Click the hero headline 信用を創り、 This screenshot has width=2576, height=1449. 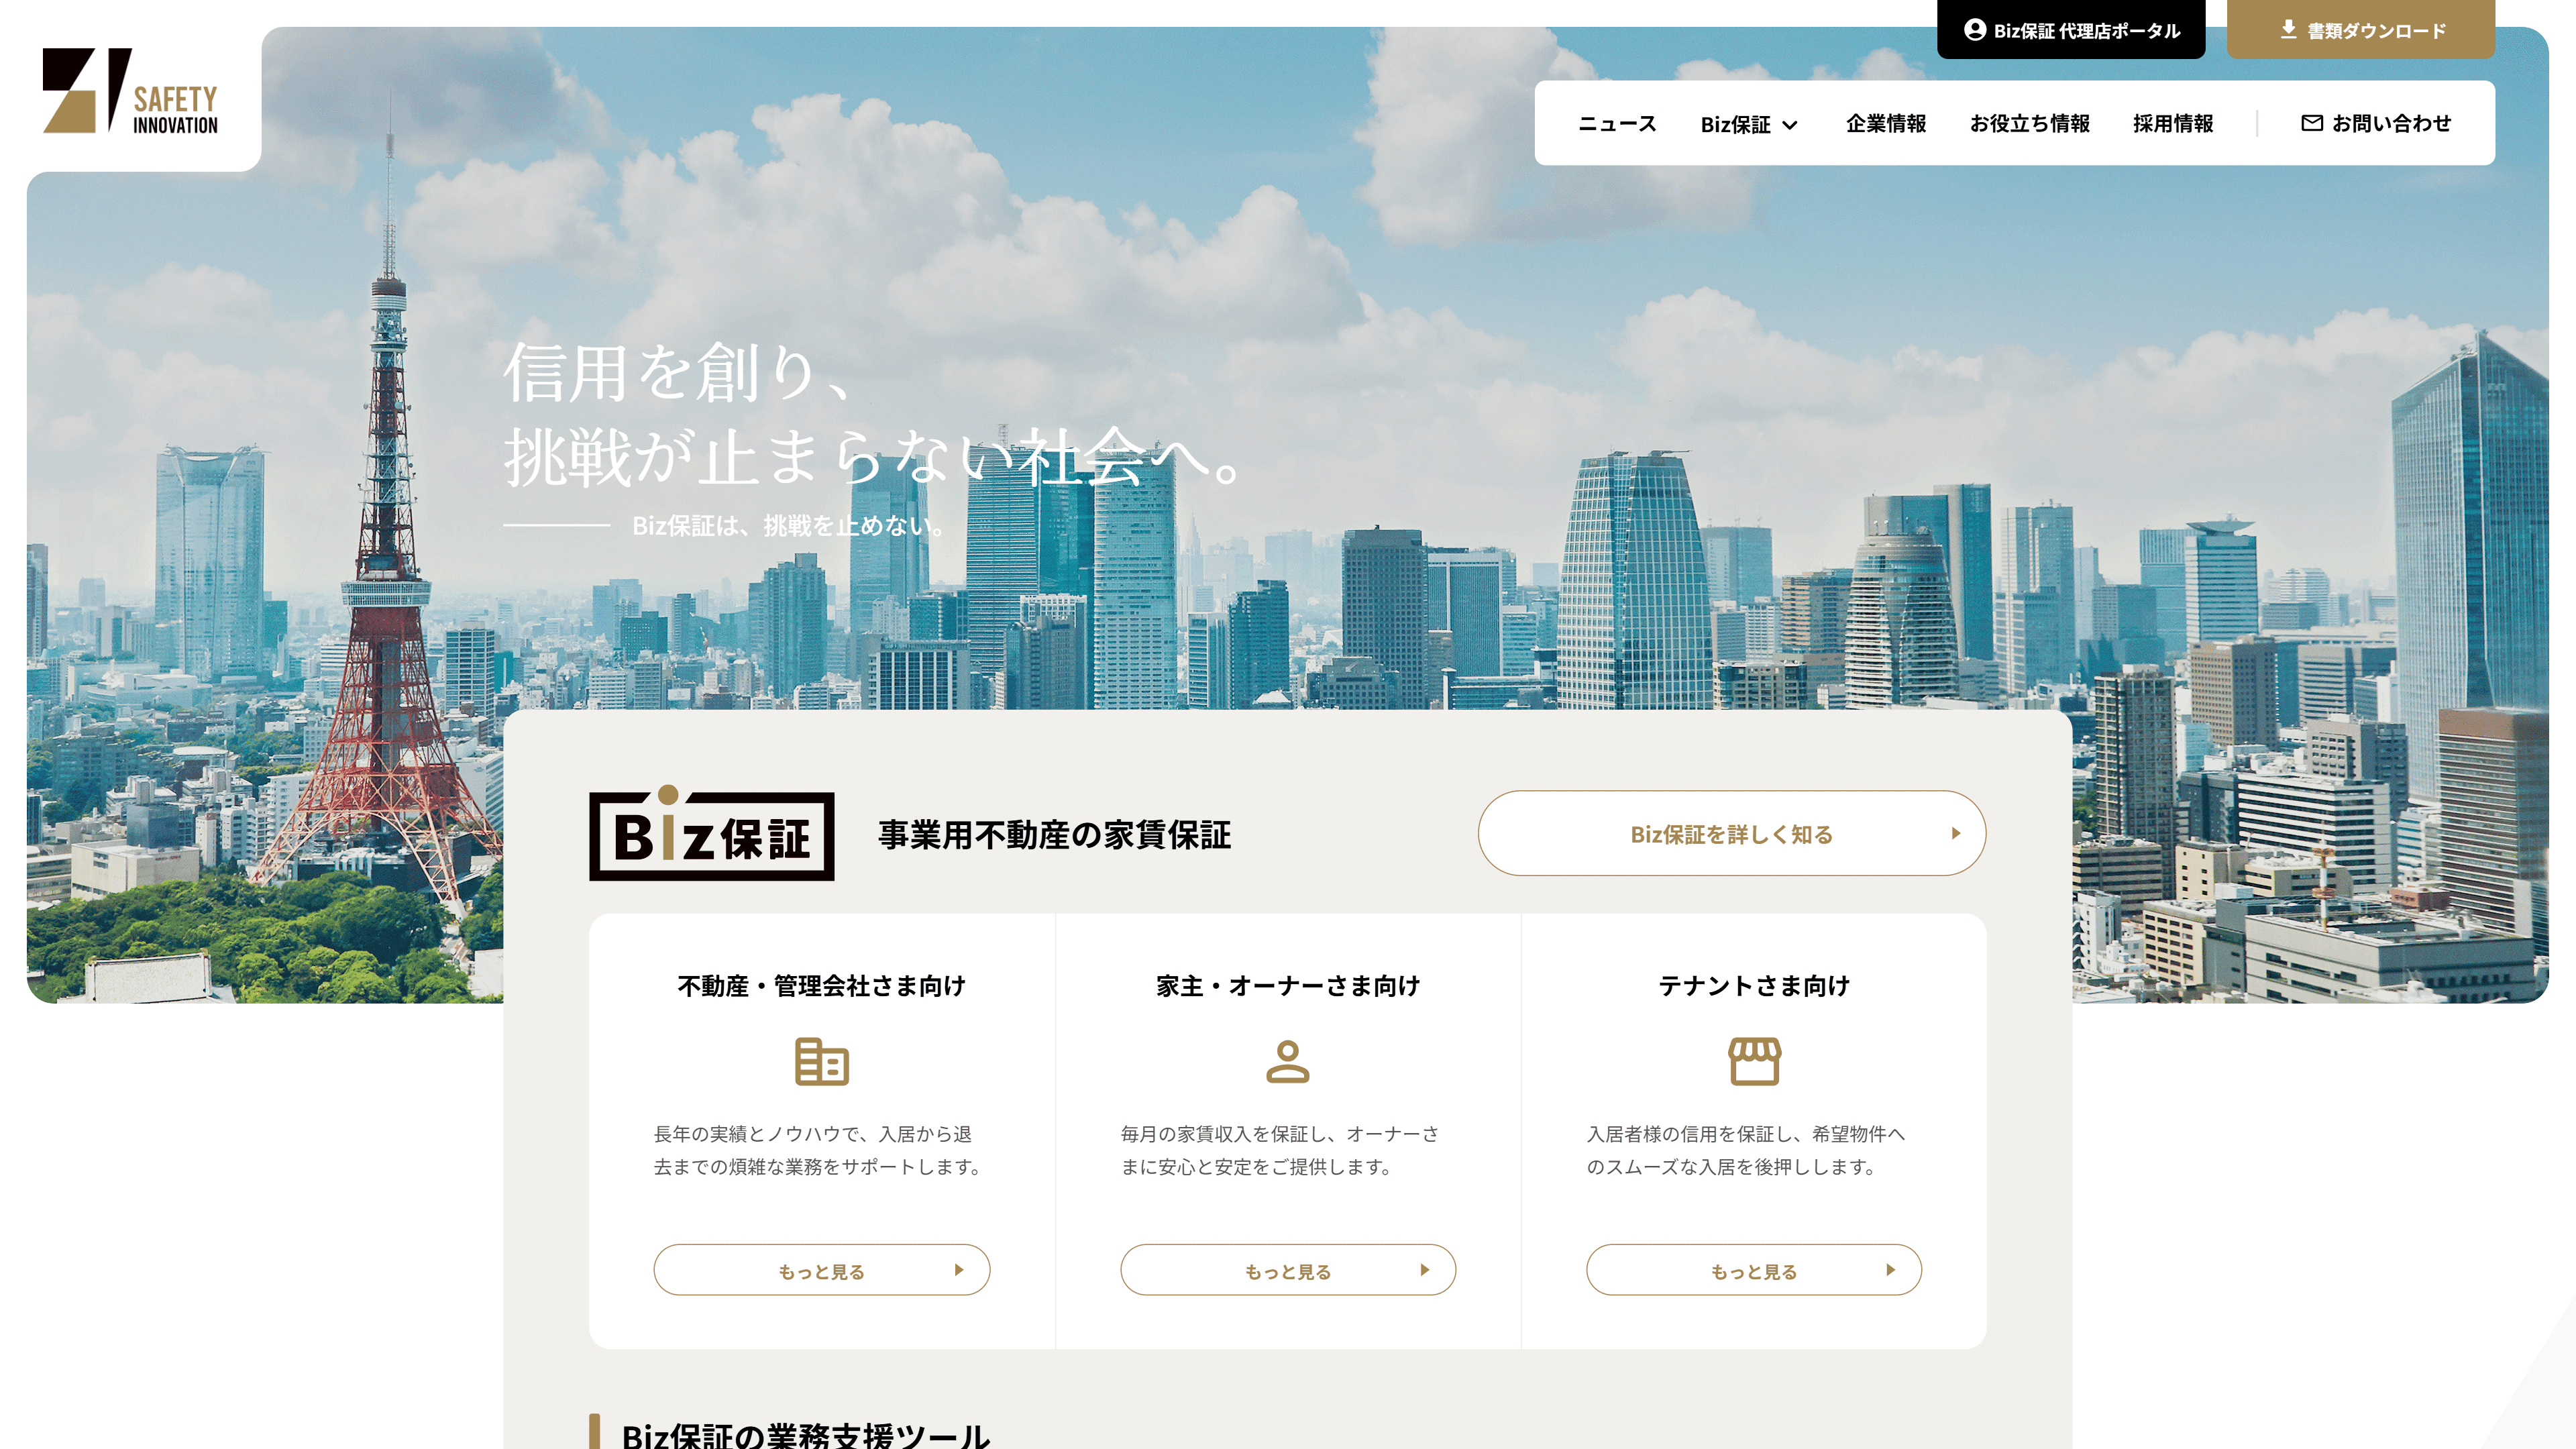pos(678,373)
